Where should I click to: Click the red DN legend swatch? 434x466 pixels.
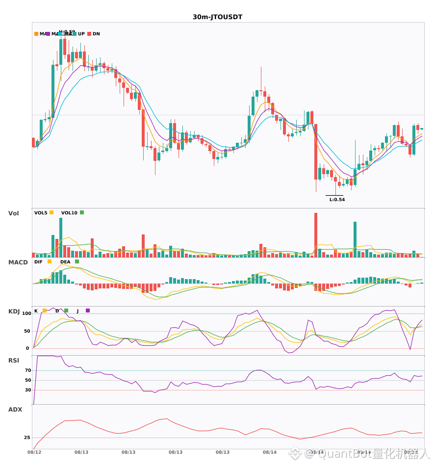[x=89, y=34]
